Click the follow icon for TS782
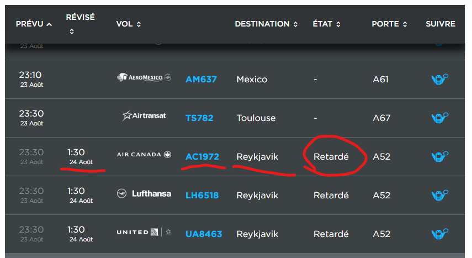Screen dimensions: 472x258 click(x=439, y=118)
